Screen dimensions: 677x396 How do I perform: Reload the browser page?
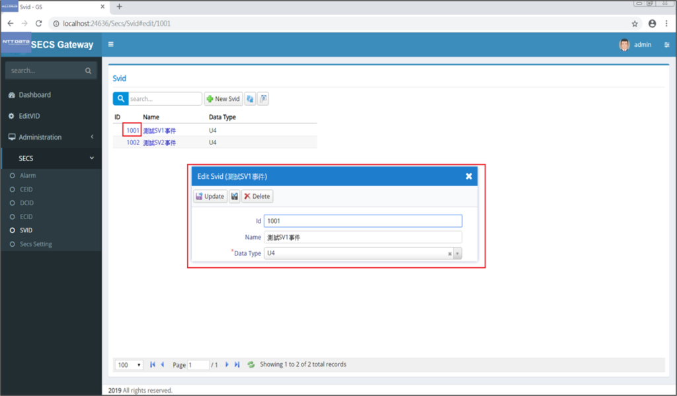click(38, 24)
